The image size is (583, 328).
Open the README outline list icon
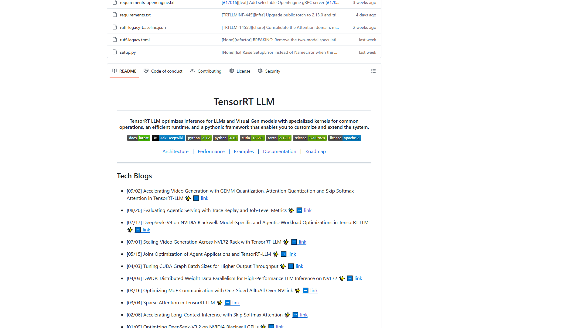pyautogui.click(x=373, y=71)
